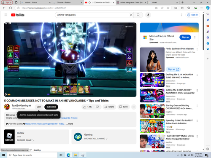Add an app to Edge sidebar
The width and height of the screenshot is (211, 158).
point(208,59)
